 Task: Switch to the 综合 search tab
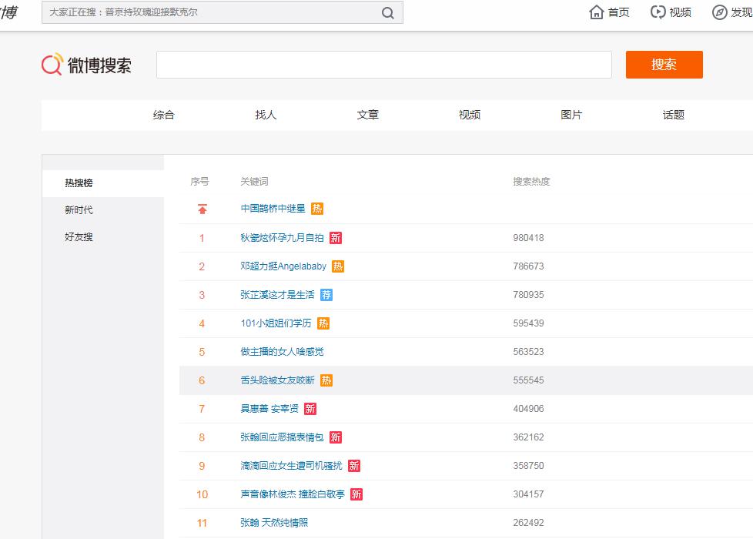point(164,115)
